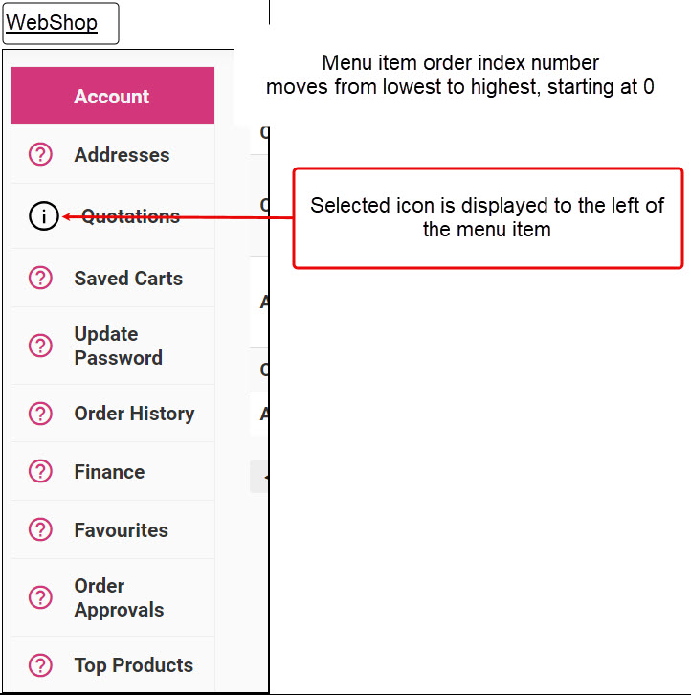
Task: Click the question icon beside Finance
Action: 40,471
